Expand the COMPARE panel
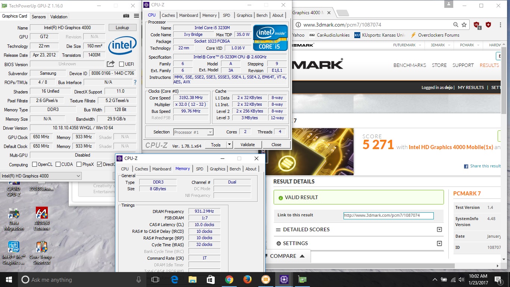Screen dimensions: 510x287 287,256
